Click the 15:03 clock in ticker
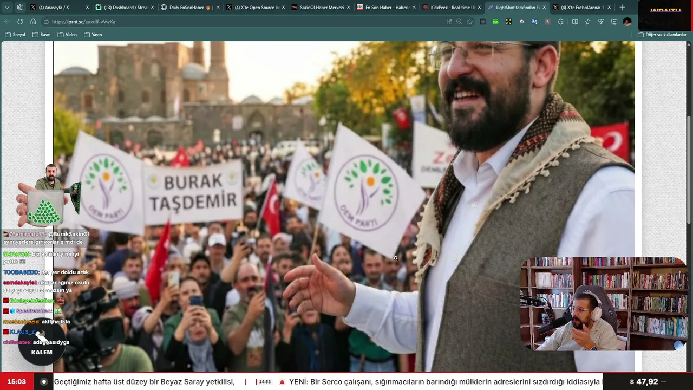The height and width of the screenshot is (390, 693). (x=17, y=382)
